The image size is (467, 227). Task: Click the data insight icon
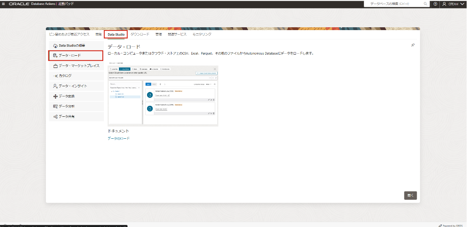click(x=55, y=86)
